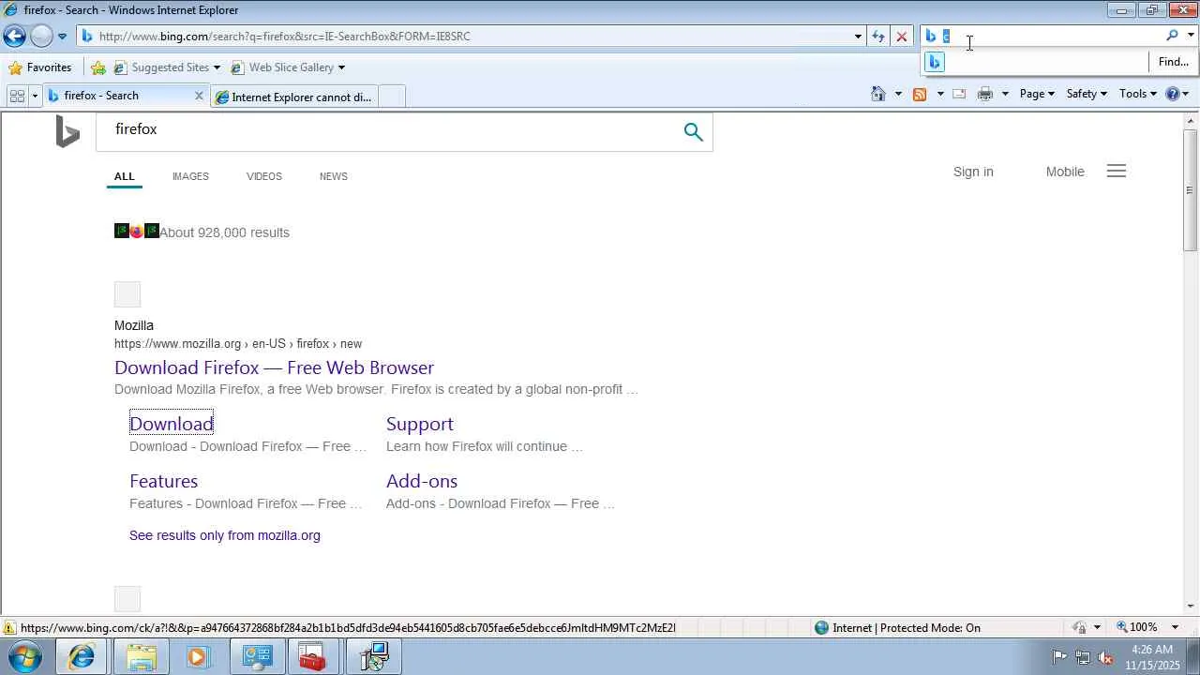Viewport: 1200px width, 675px height.
Task: Click the Mozilla site name text
Action: coord(134,325)
